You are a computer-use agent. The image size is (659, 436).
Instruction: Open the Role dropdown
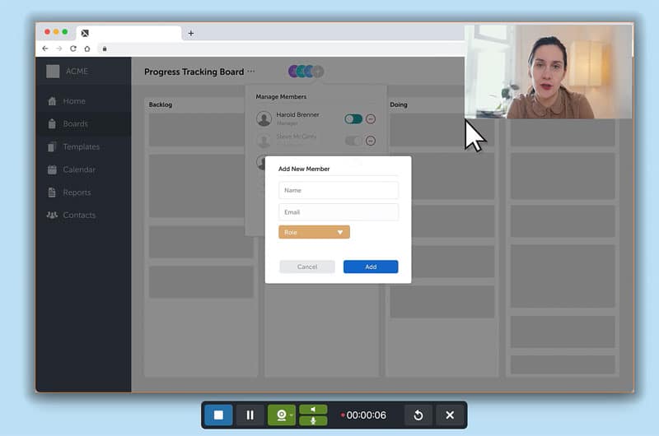pos(314,233)
